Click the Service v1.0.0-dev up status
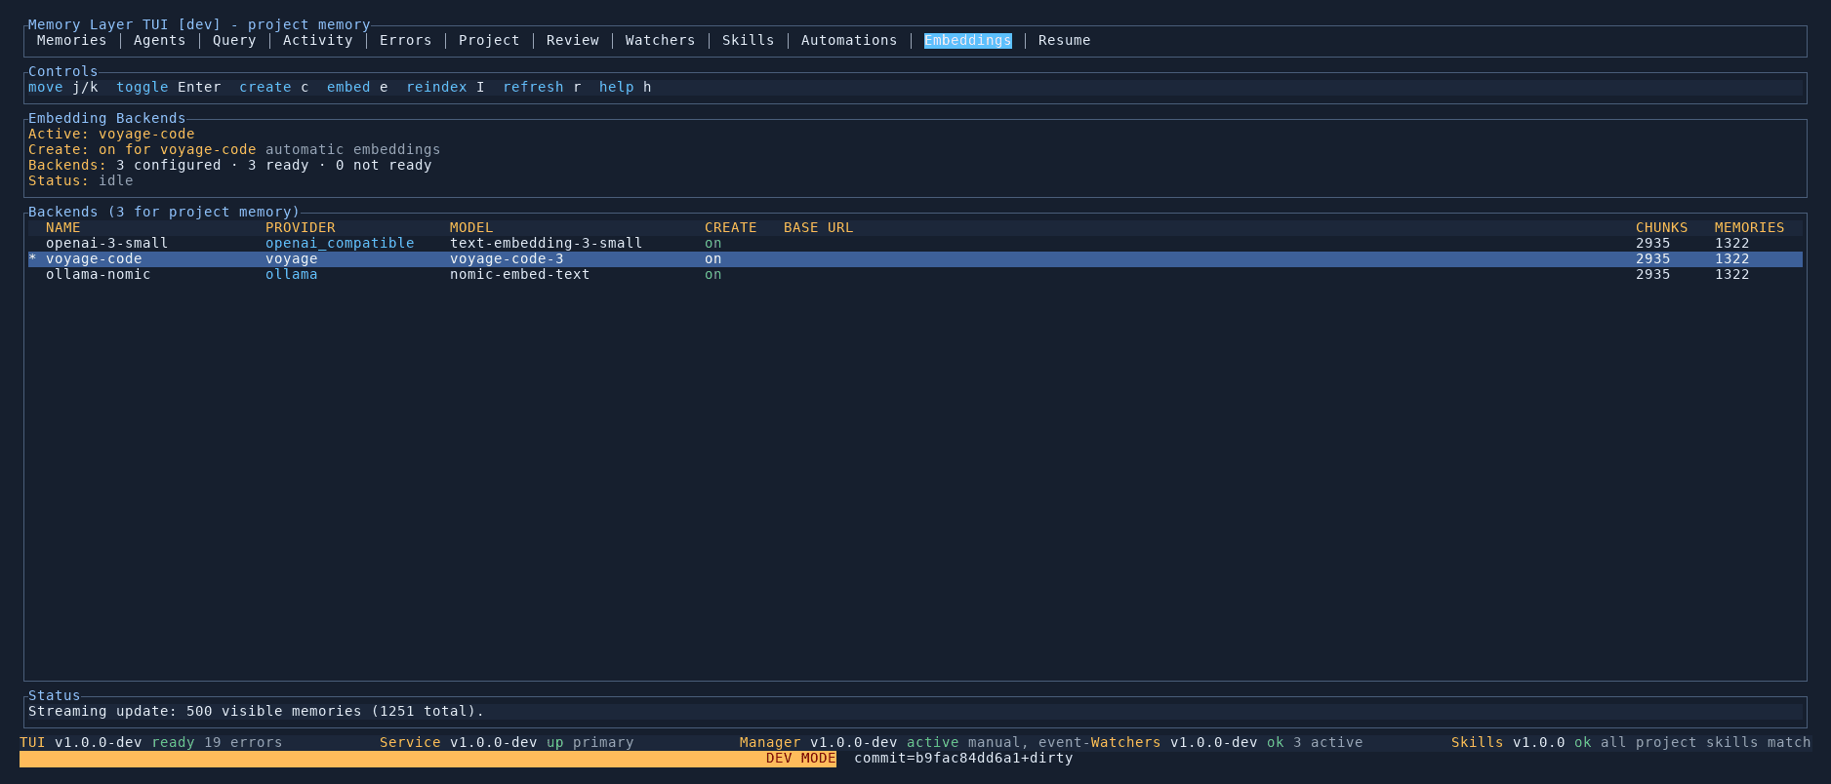 point(471,742)
